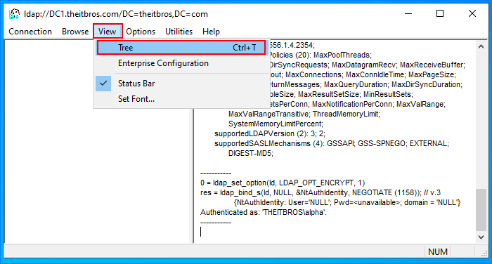The image size is (492, 264).
Task: Click the window title ldap://DC1.theitbros.com text
Action: click(116, 14)
